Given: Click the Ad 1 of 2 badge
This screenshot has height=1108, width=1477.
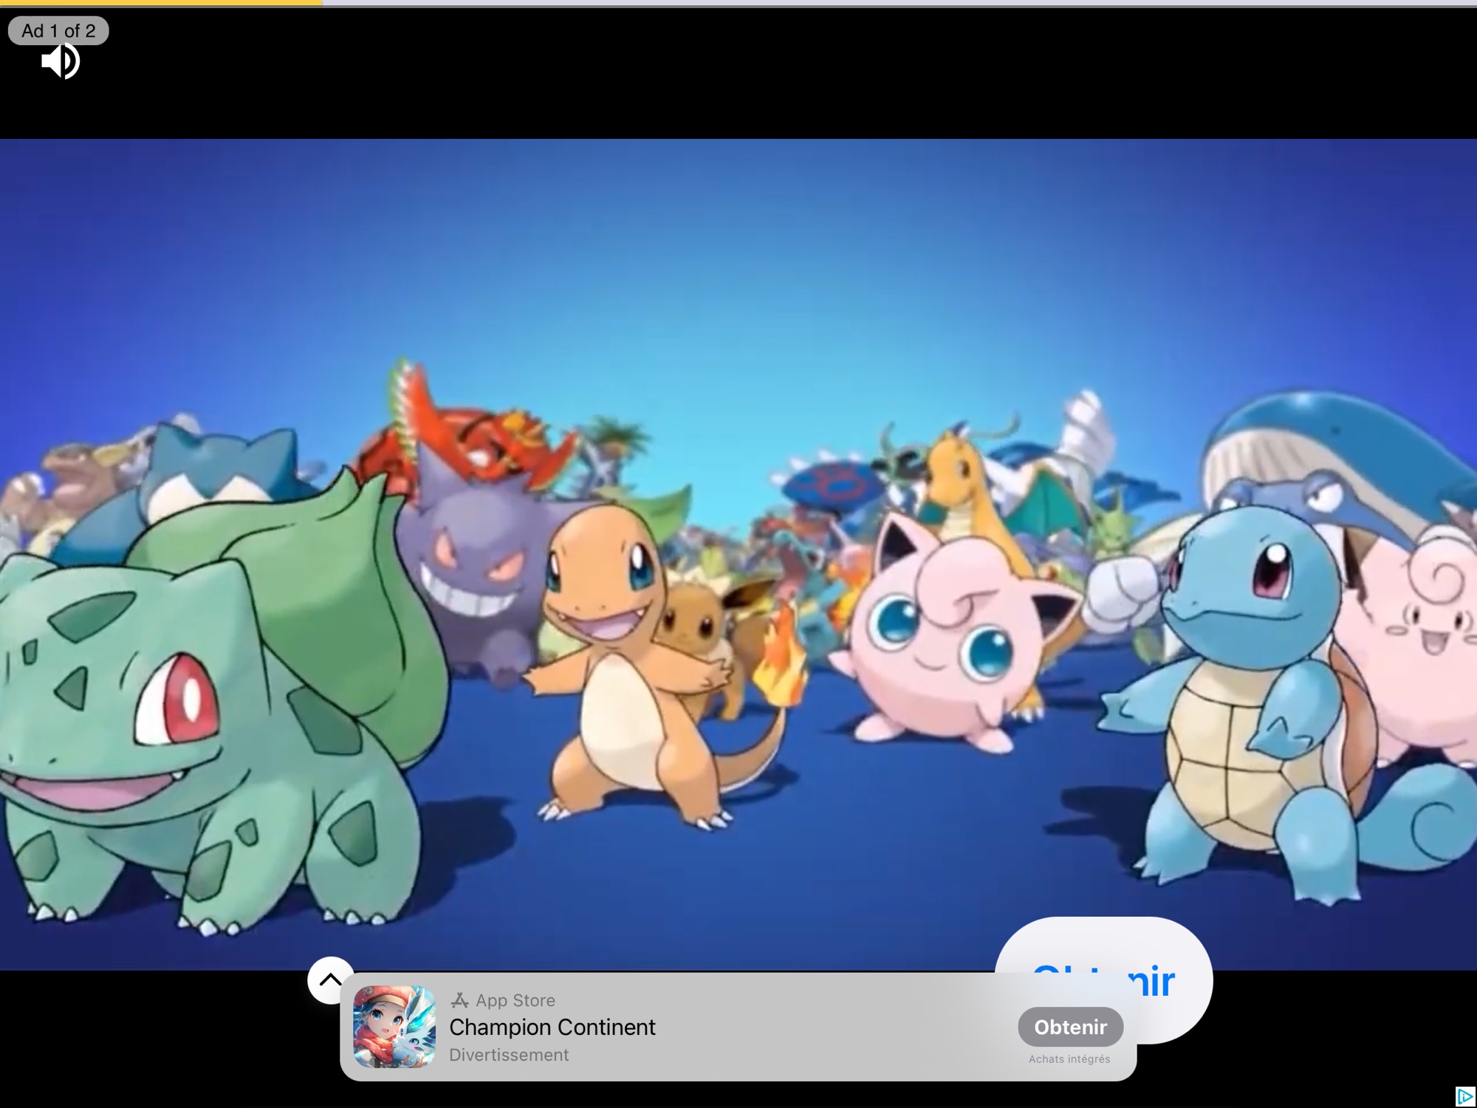Looking at the screenshot, I should (x=58, y=31).
